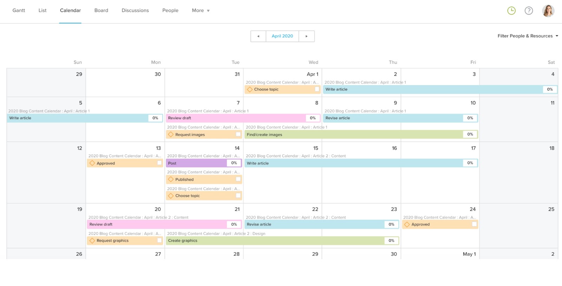Expand Filter People & Resources dropdown

[528, 36]
